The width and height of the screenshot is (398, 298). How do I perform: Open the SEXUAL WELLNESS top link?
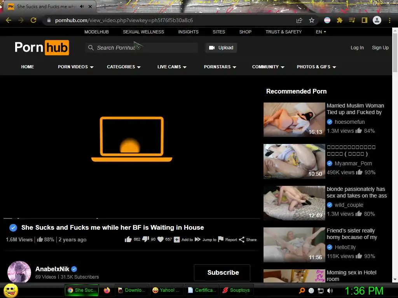pos(143,32)
